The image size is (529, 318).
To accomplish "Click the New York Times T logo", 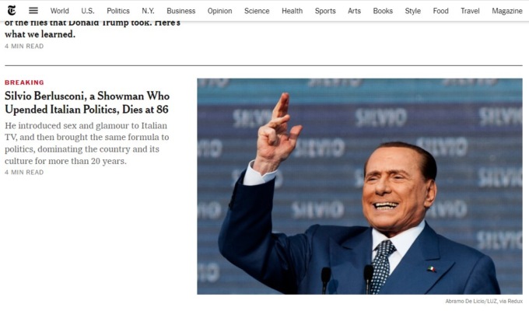I will [x=12, y=11].
